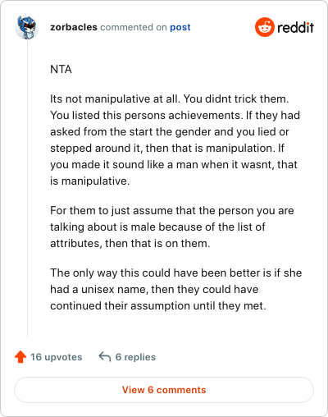Viewport: 328px width, 417px height.
Task: Click the line "continued their assumption until they met."
Action: point(158,305)
